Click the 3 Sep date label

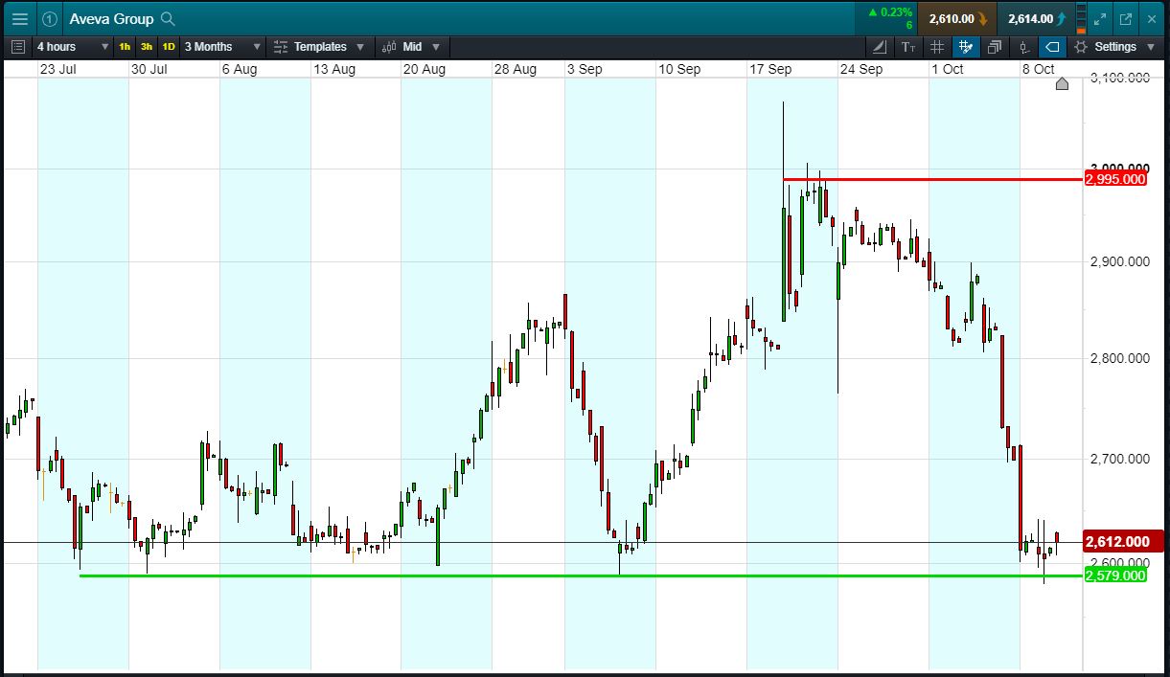tap(585, 69)
